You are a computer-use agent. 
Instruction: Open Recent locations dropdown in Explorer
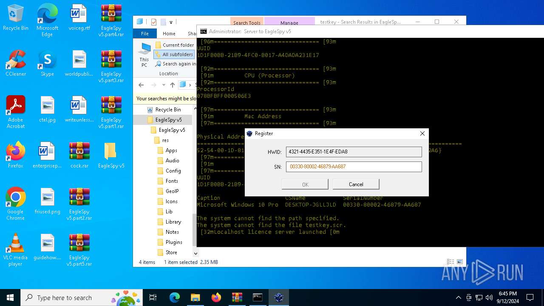(x=164, y=85)
